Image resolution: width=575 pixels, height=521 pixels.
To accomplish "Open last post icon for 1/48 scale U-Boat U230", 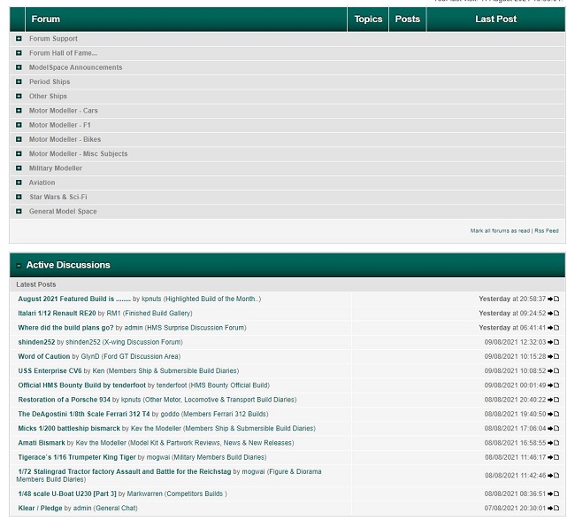I will [554, 494].
